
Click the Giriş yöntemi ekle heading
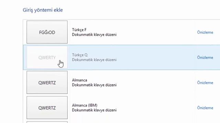click(x=43, y=10)
